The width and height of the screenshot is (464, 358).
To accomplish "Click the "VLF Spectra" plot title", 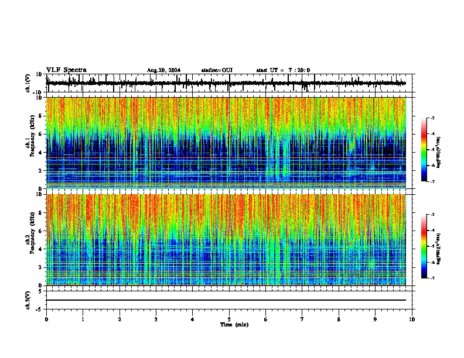I will point(66,70).
